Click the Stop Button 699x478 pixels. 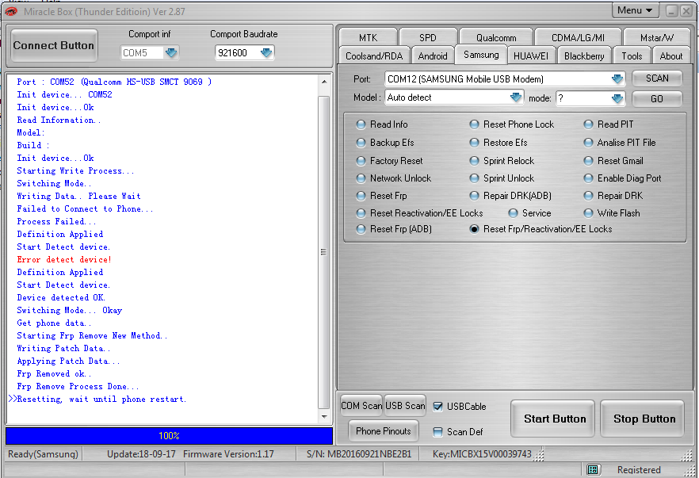643,419
